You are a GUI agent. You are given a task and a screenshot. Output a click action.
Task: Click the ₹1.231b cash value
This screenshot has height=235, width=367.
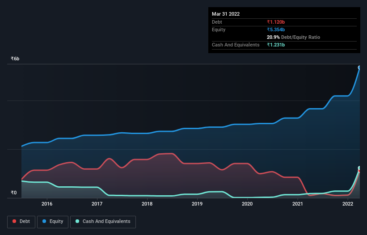[x=276, y=45]
